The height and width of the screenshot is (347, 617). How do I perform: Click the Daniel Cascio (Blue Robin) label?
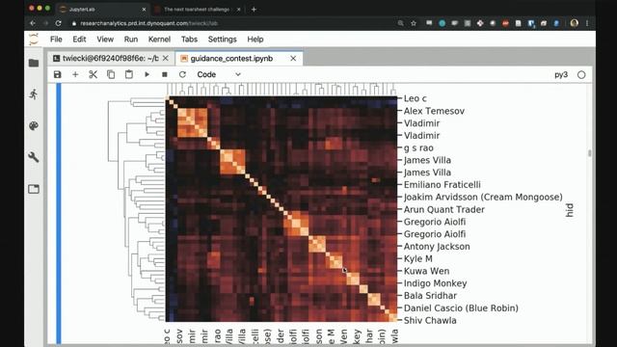(x=461, y=308)
